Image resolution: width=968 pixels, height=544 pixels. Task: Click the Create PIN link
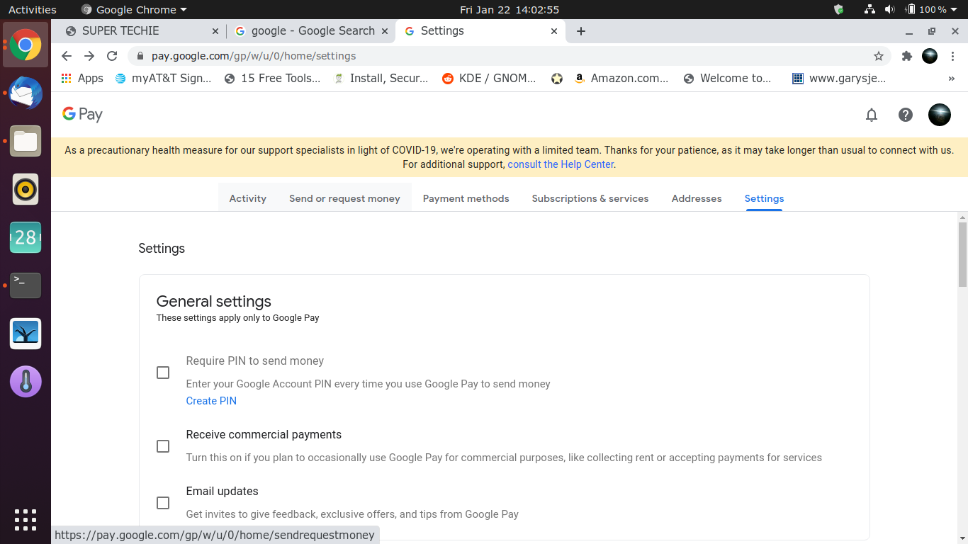[x=211, y=401]
